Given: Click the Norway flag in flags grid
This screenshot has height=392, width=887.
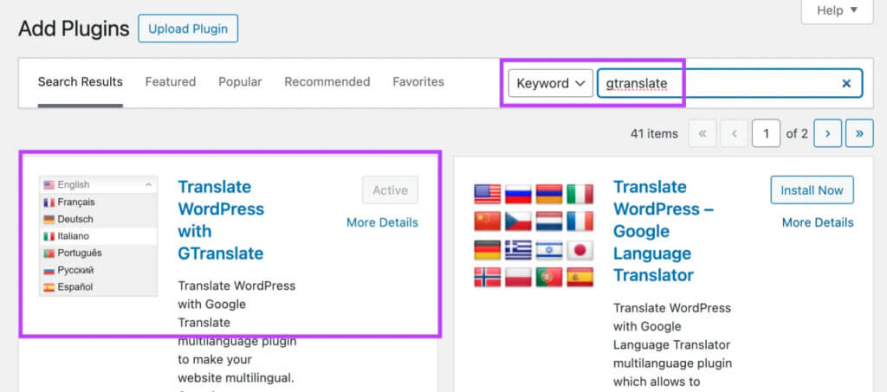Looking at the screenshot, I should (488, 277).
